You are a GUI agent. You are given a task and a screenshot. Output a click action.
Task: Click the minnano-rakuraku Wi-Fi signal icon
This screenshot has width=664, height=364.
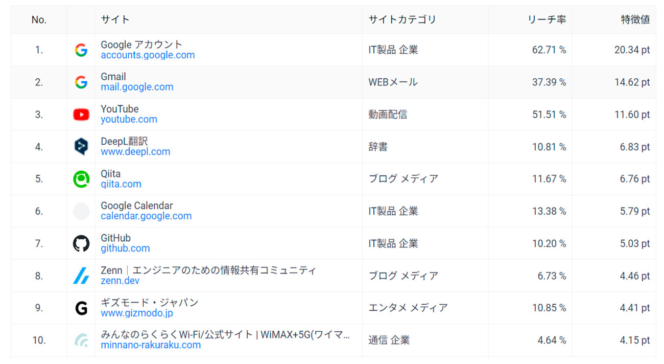point(81,340)
